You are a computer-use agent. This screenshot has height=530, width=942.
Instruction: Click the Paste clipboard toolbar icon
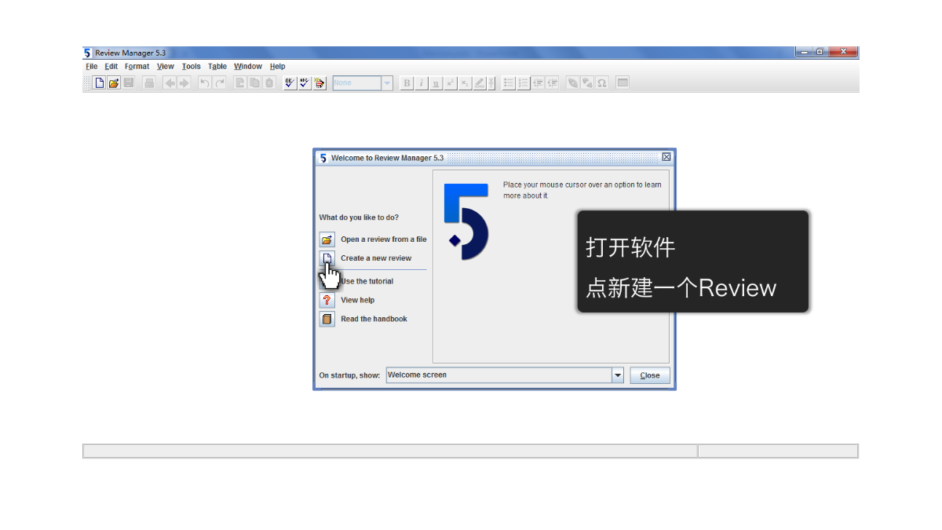(x=269, y=82)
